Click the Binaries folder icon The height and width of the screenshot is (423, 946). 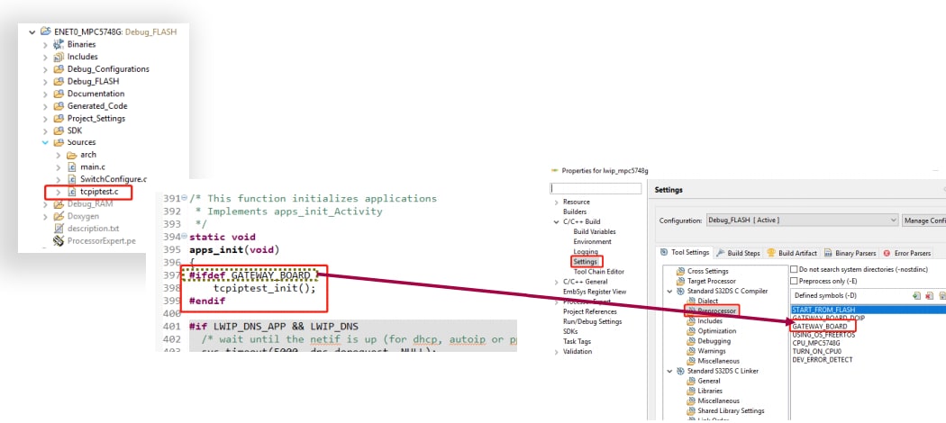[59, 44]
